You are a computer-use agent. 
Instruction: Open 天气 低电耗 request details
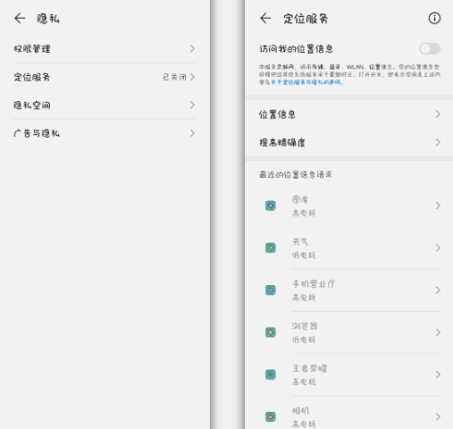tap(349, 248)
